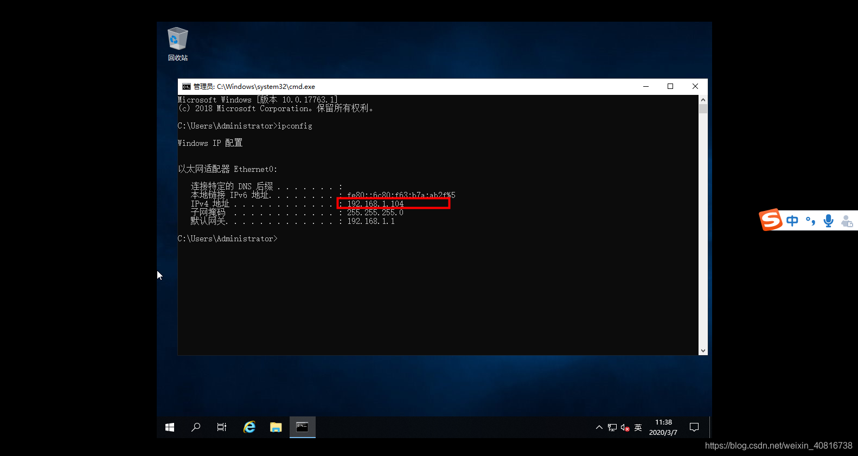Click the subnet mask 255.255.255.0

[375, 213]
